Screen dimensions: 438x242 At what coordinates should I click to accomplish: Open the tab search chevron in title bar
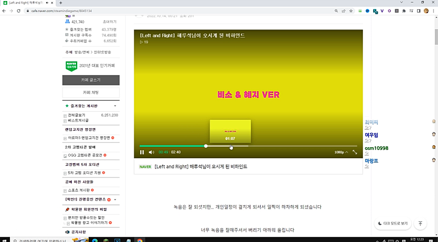(401, 2)
